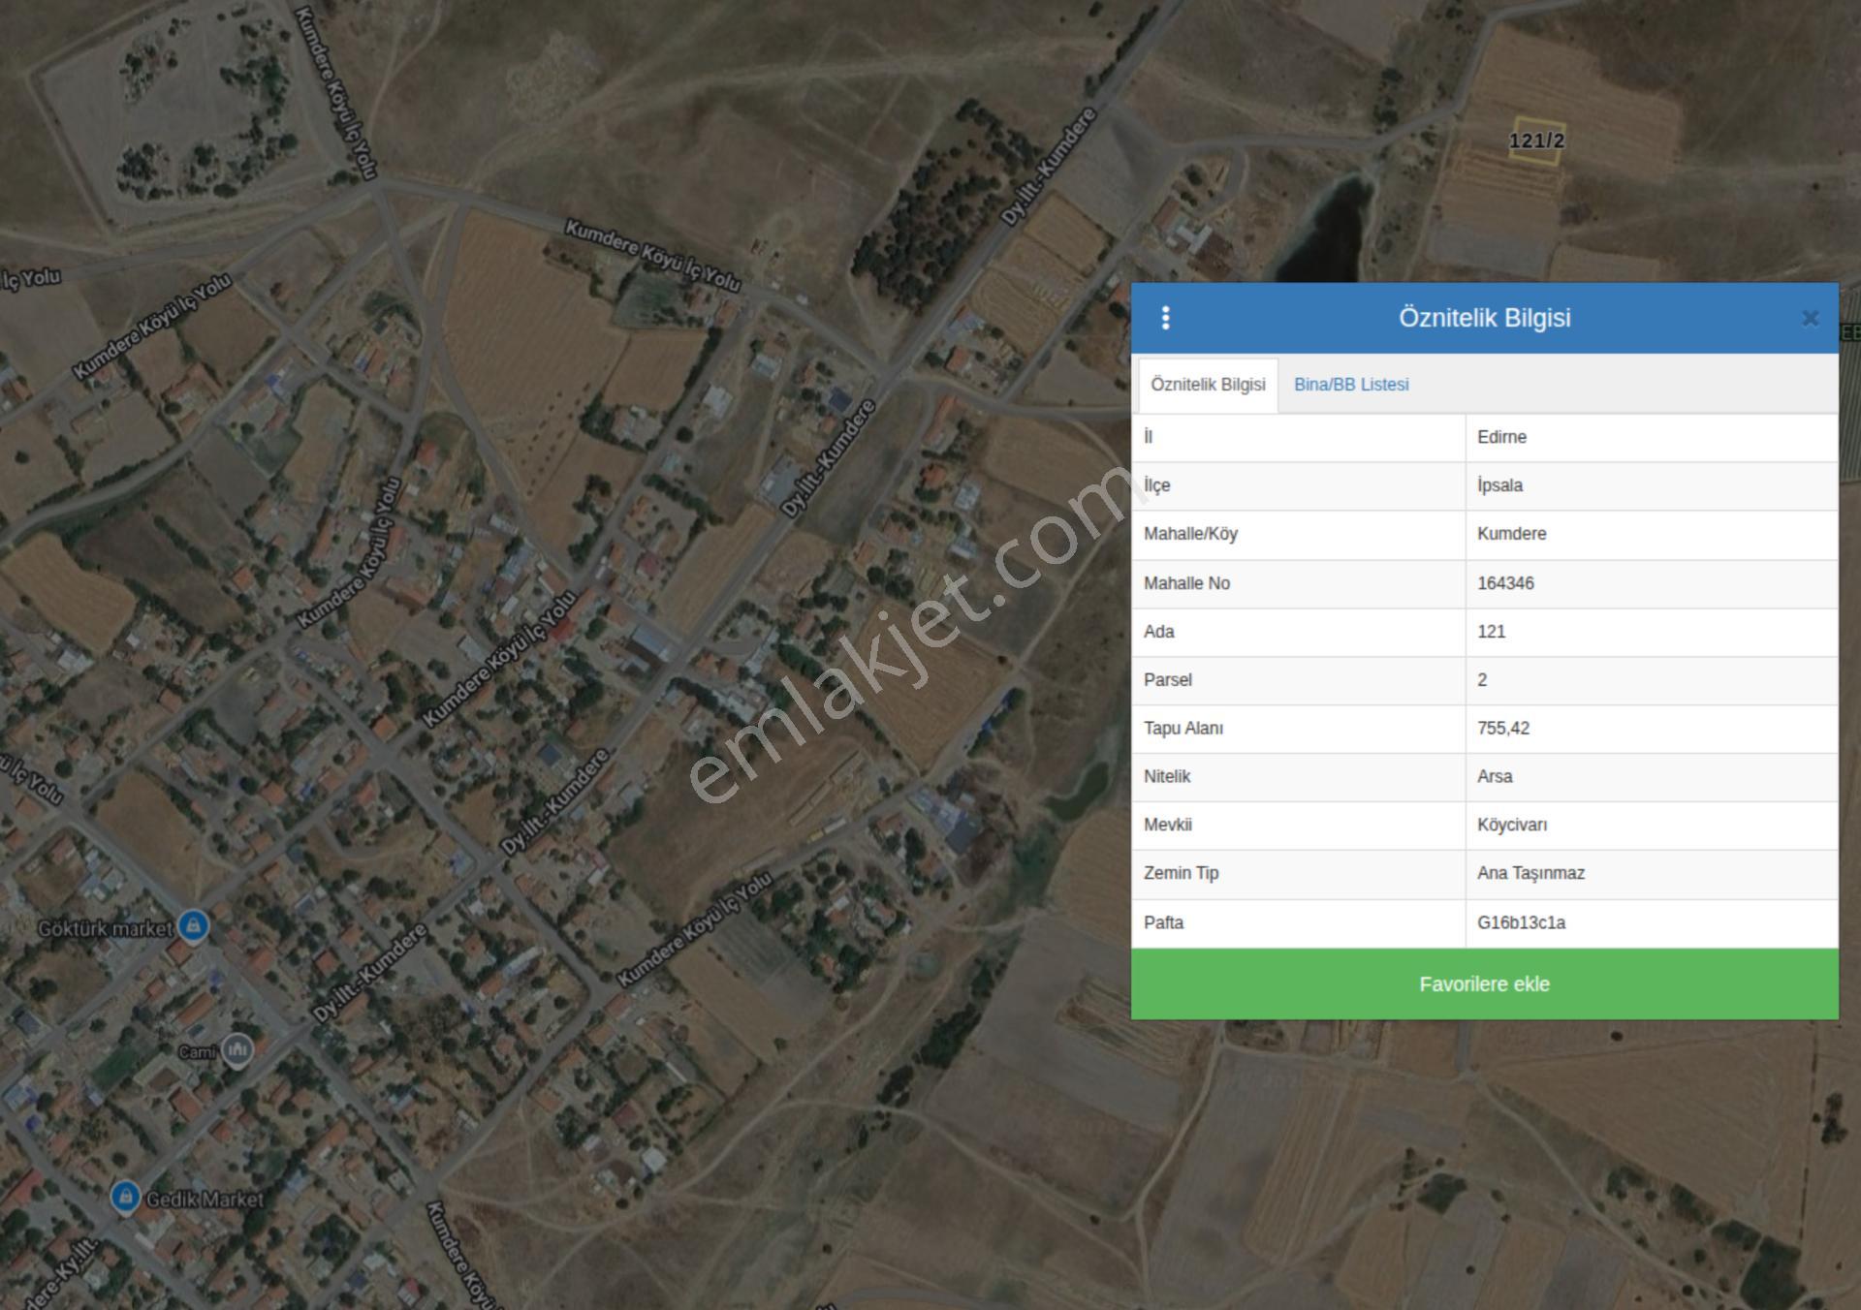Viewport: 1861px width, 1310px height.
Task: Click the Tapu Alanı value 755,42
Action: click(1652, 729)
